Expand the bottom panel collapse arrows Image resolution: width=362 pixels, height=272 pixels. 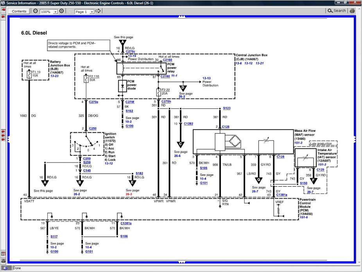(181, 262)
